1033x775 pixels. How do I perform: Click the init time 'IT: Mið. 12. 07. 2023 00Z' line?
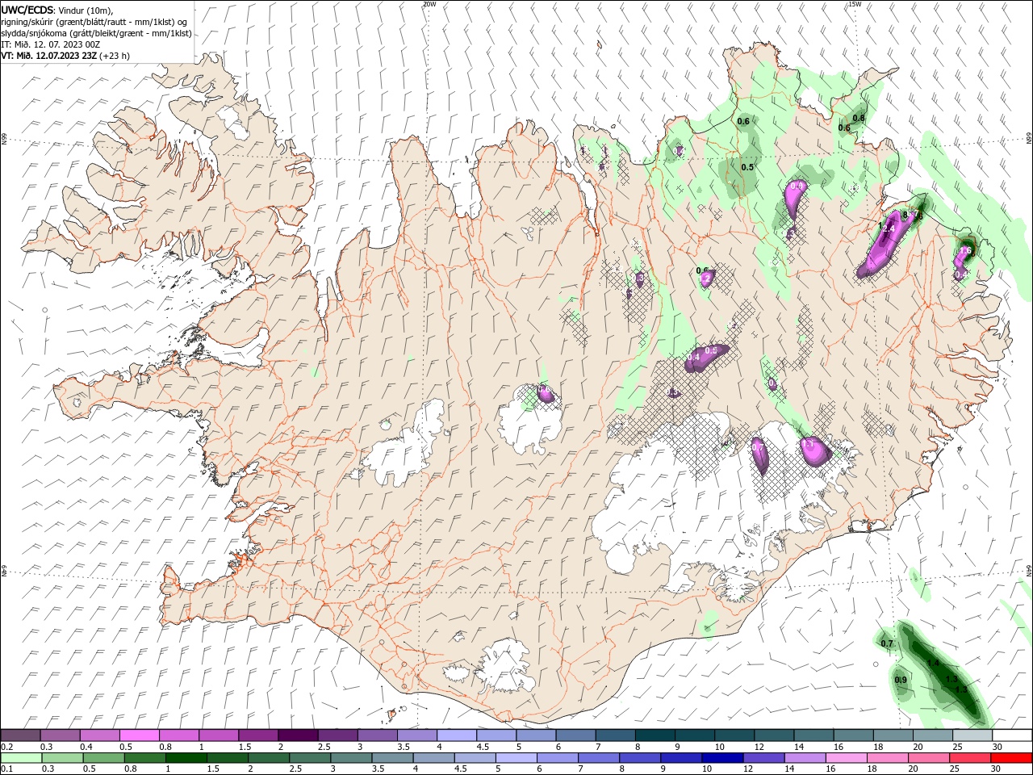[51, 44]
